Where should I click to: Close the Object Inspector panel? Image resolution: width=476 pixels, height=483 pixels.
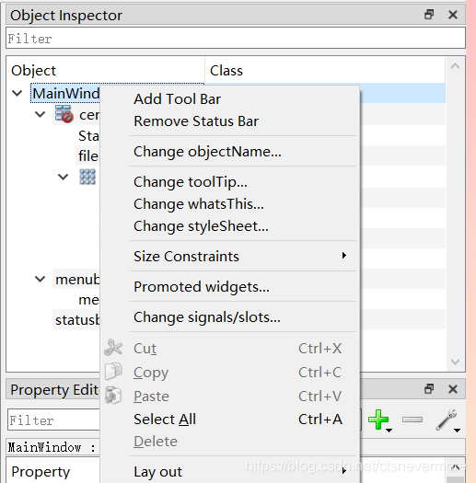[x=453, y=15]
